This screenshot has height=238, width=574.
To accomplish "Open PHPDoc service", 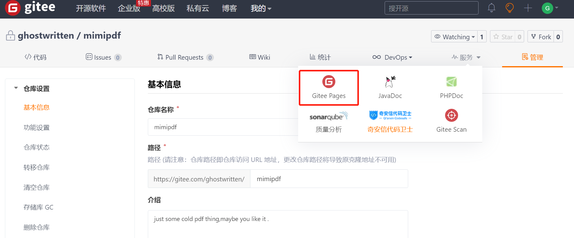I will (451, 87).
